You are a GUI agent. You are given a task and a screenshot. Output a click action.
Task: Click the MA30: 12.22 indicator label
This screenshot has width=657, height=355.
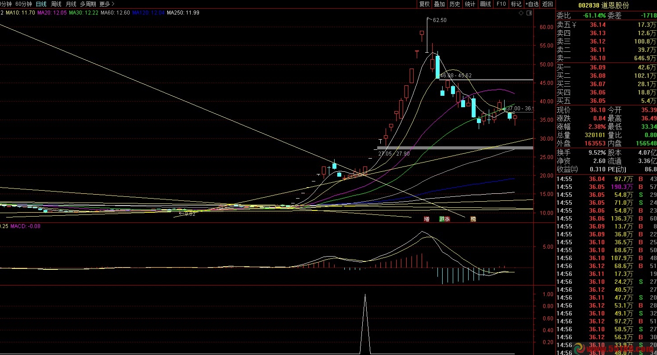point(83,13)
